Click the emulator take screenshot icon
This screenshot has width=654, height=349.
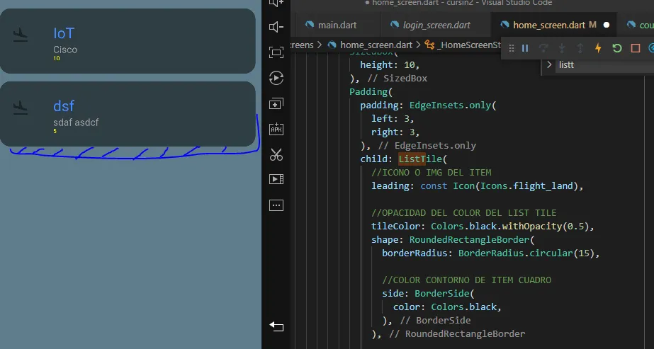pyautogui.click(x=276, y=52)
